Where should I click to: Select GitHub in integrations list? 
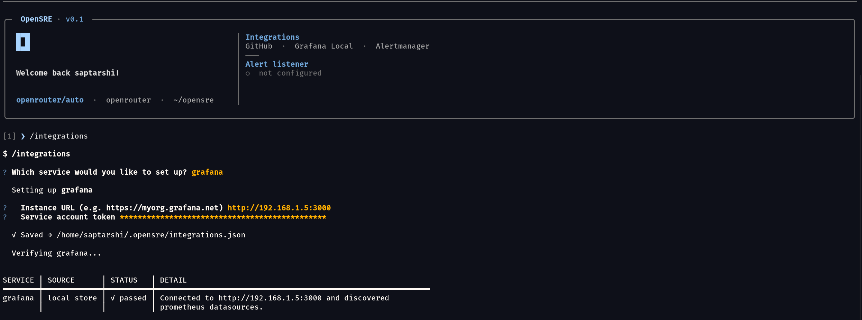[259, 46]
